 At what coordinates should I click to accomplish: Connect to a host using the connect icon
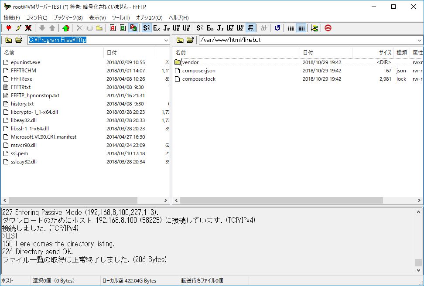point(9,27)
